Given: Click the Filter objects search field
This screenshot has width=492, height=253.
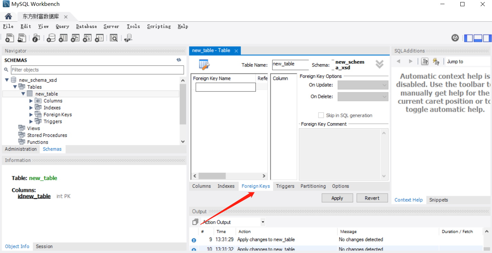Looking at the screenshot, I should pyautogui.click(x=97, y=70).
